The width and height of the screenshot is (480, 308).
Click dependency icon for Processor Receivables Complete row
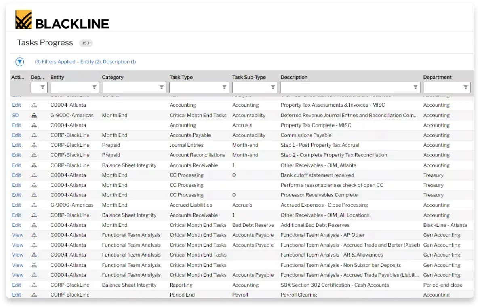click(x=34, y=195)
